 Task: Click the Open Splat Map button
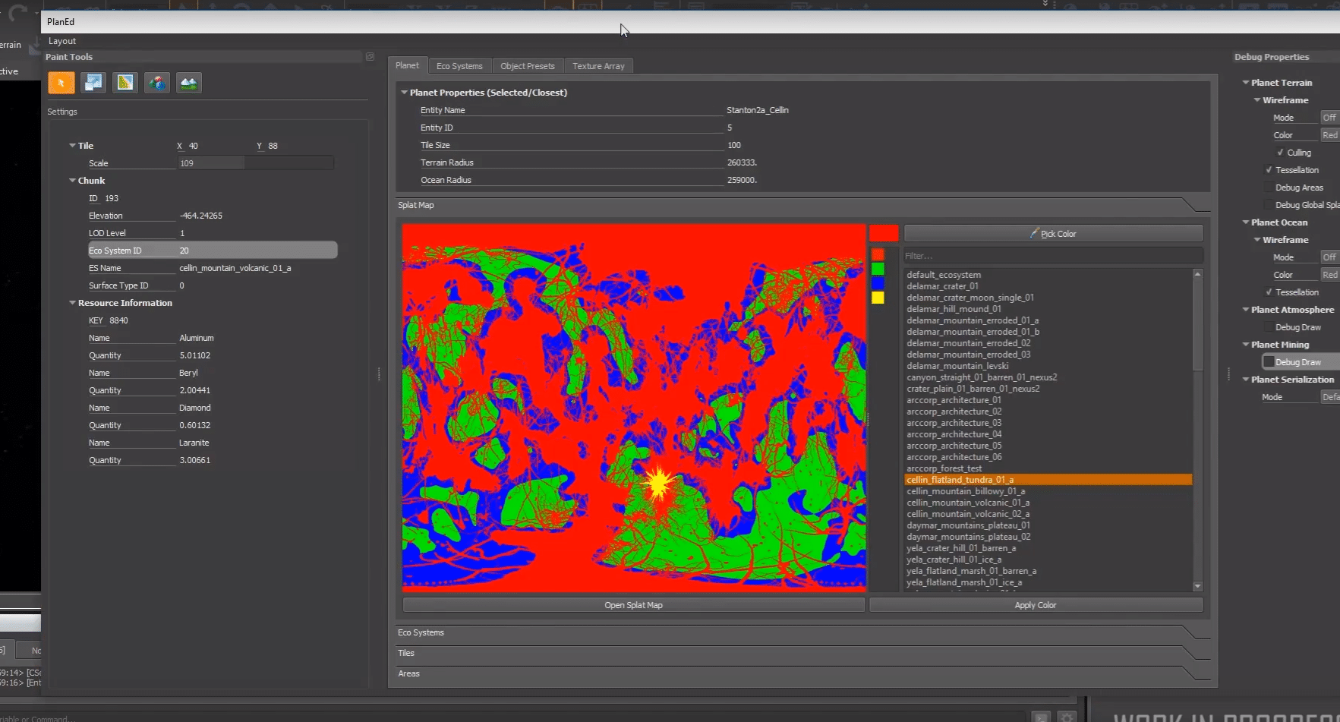coord(633,605)
